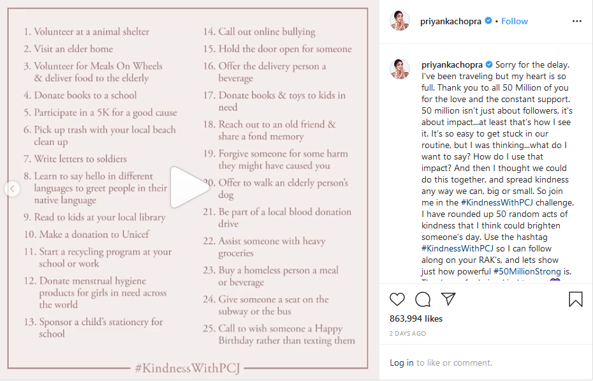View the 863,994 likes list

coord(415,318)
